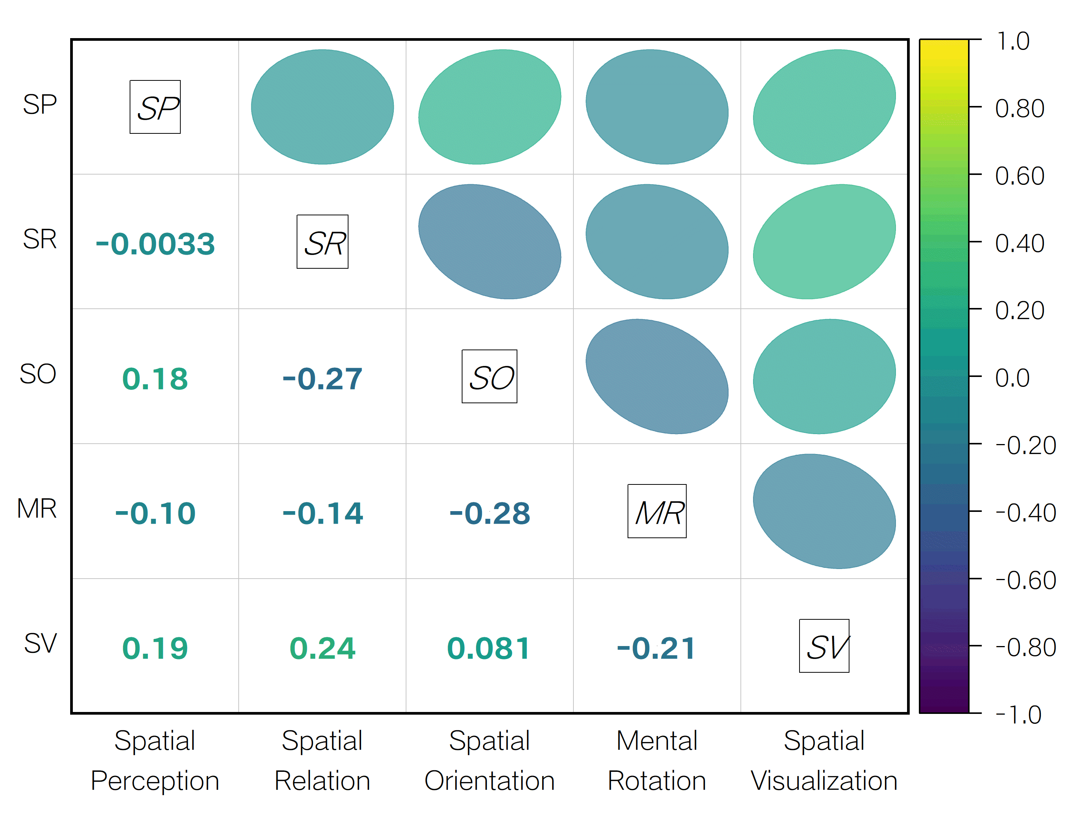Click the boxed SO diagonal label

point(490,377)
